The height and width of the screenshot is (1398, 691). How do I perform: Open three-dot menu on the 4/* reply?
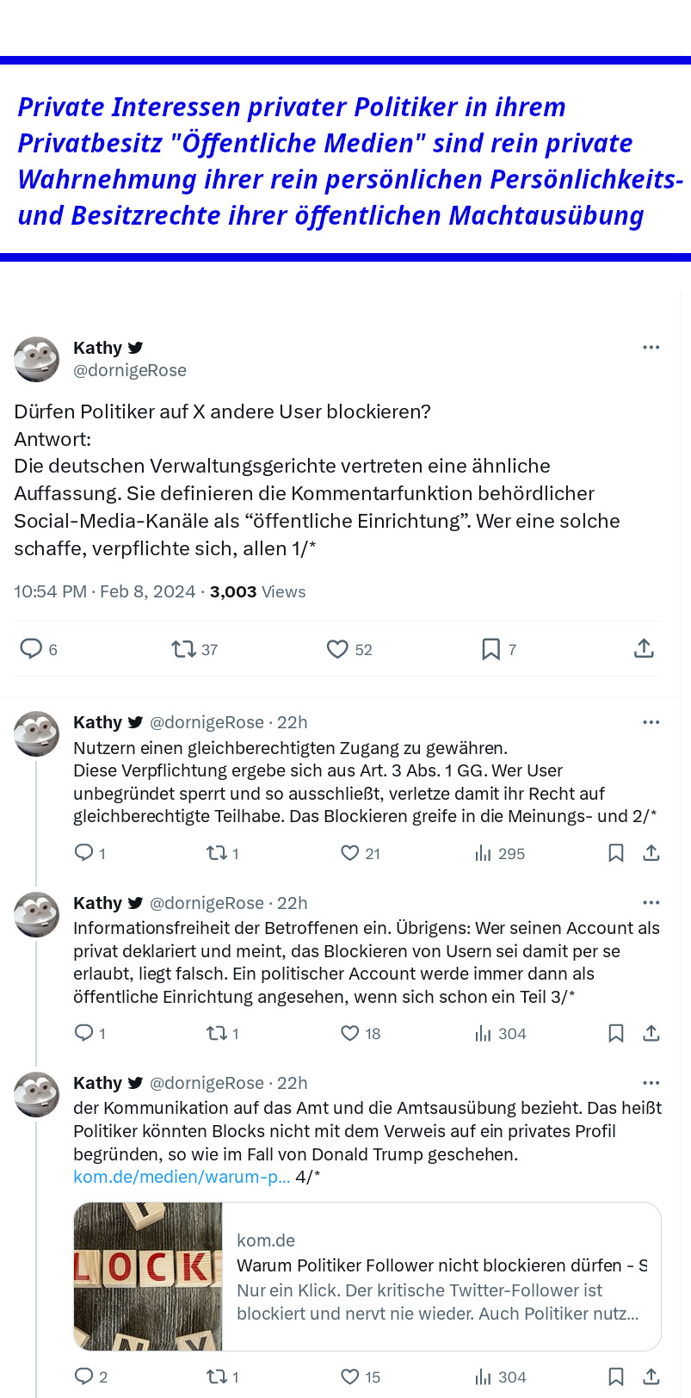pos(651,1083)
